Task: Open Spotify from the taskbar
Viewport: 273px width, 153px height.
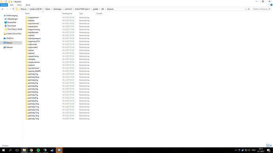Action: (x=38, y=150)
